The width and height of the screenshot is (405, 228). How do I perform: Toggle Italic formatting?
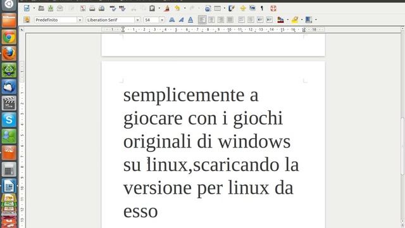181,20
